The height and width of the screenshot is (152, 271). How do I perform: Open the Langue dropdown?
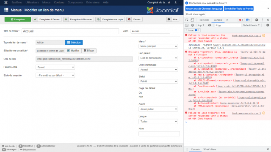coord(158,122)
